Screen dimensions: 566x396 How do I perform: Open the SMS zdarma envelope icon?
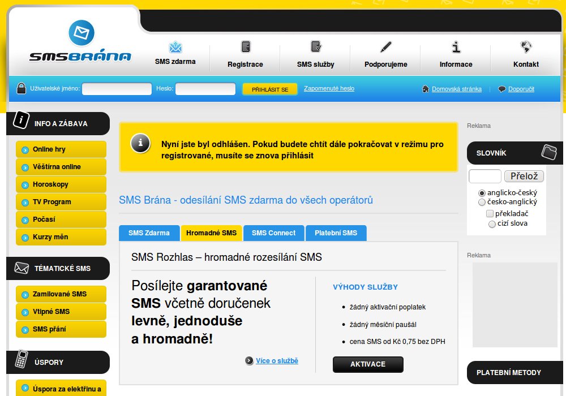[x=175, y=48]
